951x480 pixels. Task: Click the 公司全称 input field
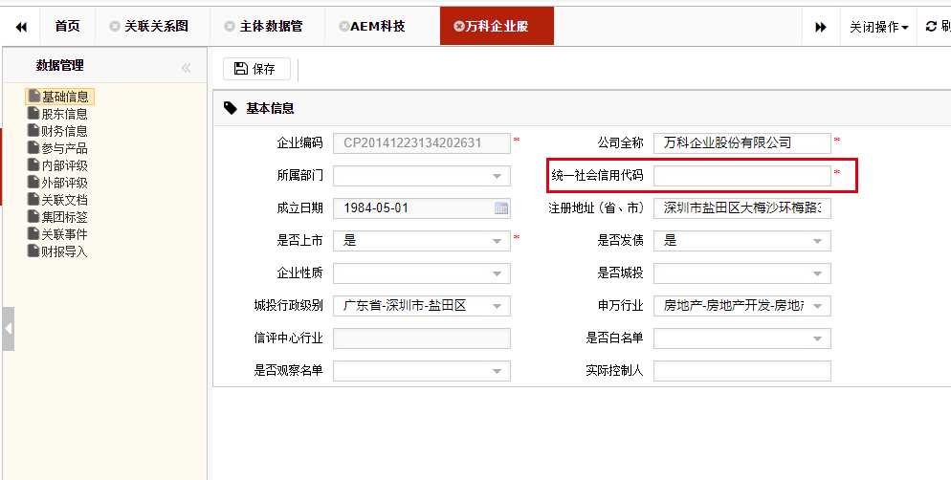tap(742, 143)
